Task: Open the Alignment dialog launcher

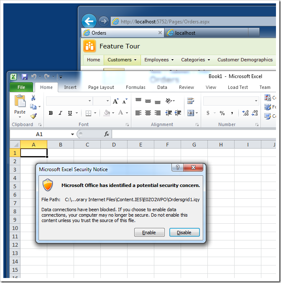Action: click(x=197, y=124)
